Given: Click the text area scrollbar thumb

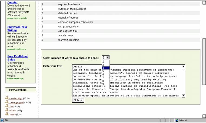Looking at the screenshot, I should coord(183,70).
